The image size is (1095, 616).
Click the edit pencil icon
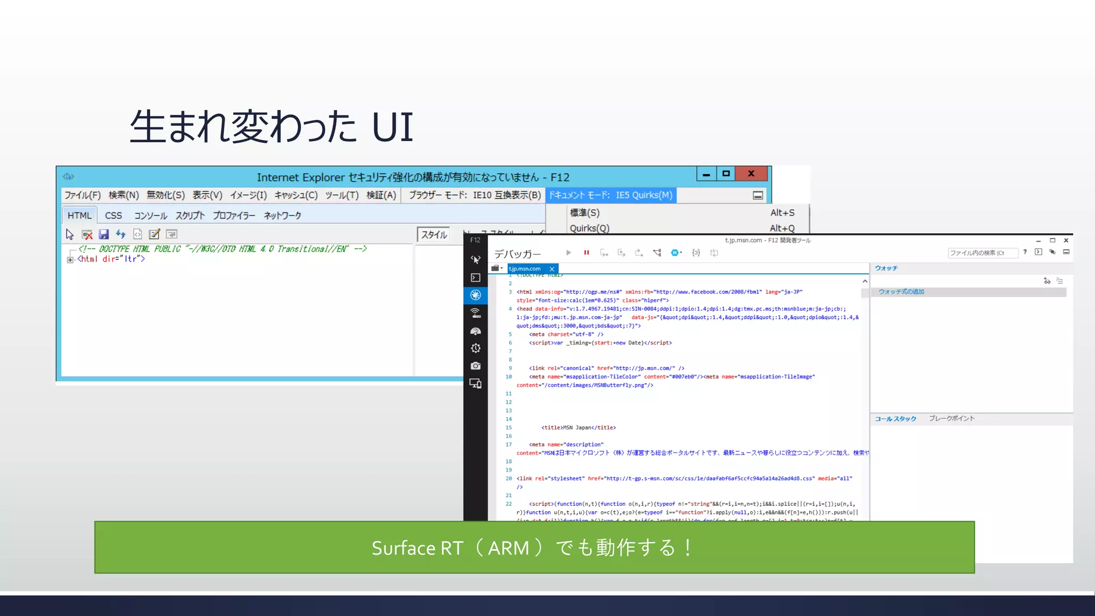155,234
